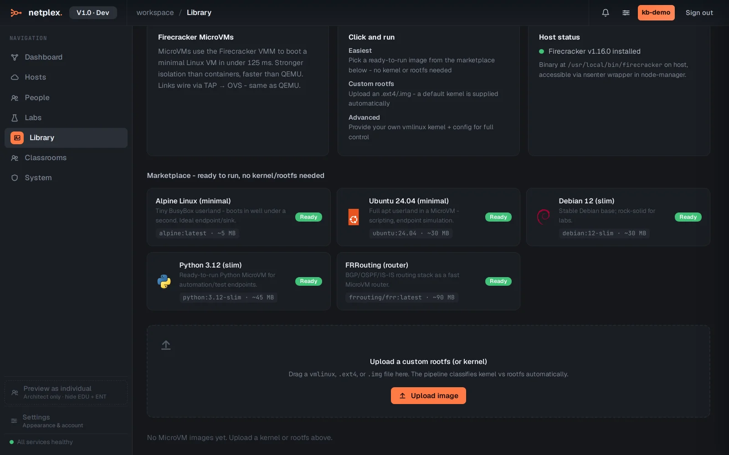Select the Alpine Linux (minimal) card title
This screenshot has height=455, width=729.
193,201
